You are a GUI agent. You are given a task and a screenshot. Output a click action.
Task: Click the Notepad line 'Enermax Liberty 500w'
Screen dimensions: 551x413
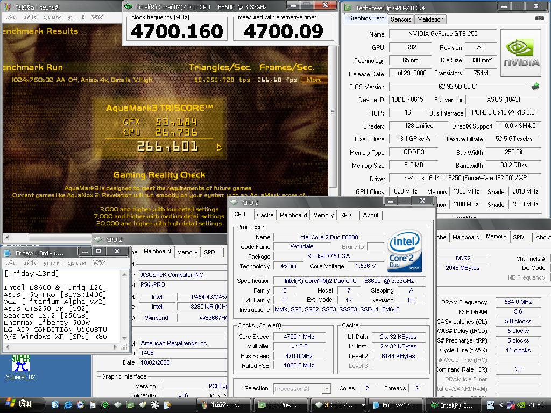[47, 323]
